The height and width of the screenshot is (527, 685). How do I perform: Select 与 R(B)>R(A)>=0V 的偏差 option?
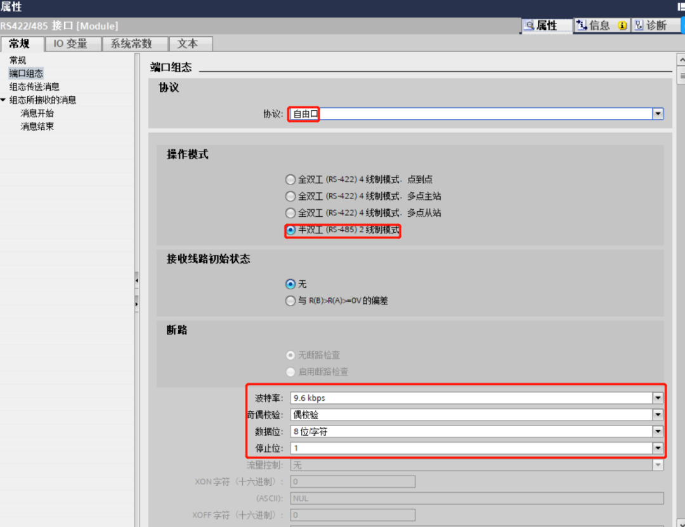tap(290, 301)
